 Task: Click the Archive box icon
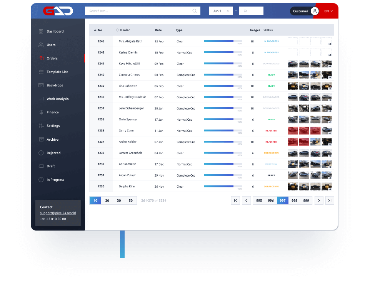click(41, 139)
